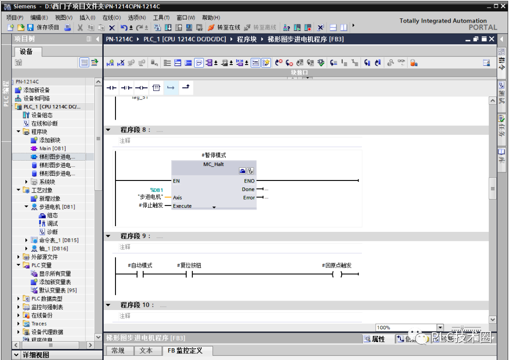Toggle the free comments display icon
Viewport: 509px width, 360px height.
coord(199,63)
